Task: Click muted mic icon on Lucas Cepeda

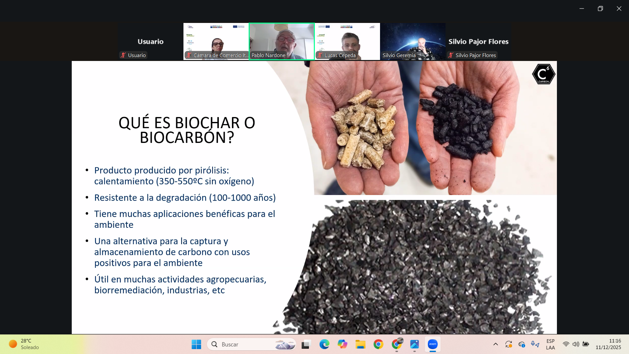Action: (320, 55)
